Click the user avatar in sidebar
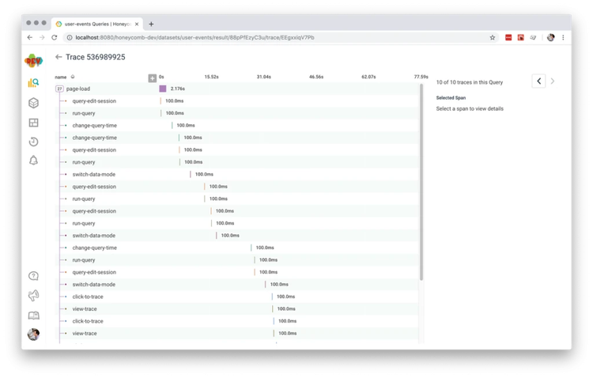Screen dimensions: 593x378 [33, 334]
